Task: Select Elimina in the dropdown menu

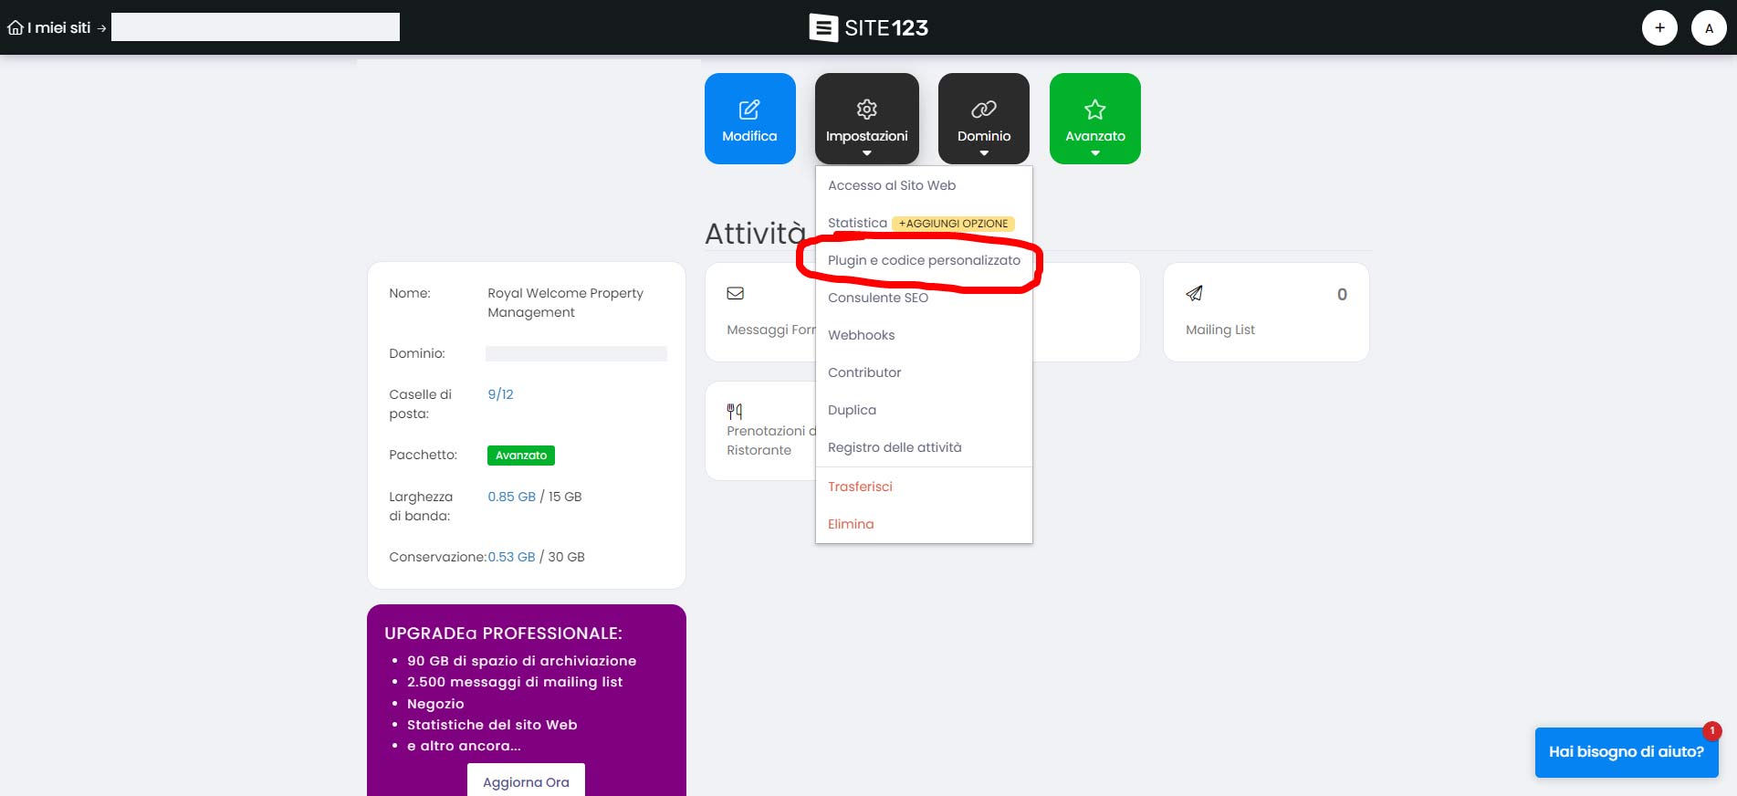Action: point(851,524)
